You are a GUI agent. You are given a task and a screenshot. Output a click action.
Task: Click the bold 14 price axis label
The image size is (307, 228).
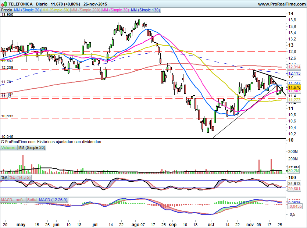tap(291, 14)
